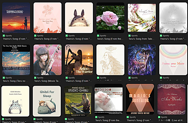The height and width of the screenshot is (123, 188).
Task: Click Spotify icon under sunset silhouette cover
Action: (x=4, y=35)
